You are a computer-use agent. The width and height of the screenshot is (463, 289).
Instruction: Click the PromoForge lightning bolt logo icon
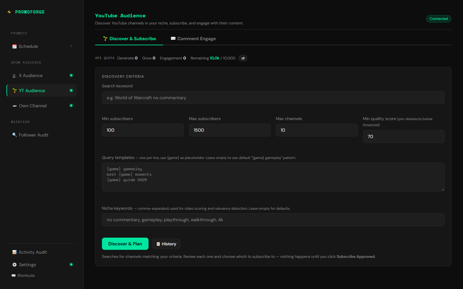(9, 12)
